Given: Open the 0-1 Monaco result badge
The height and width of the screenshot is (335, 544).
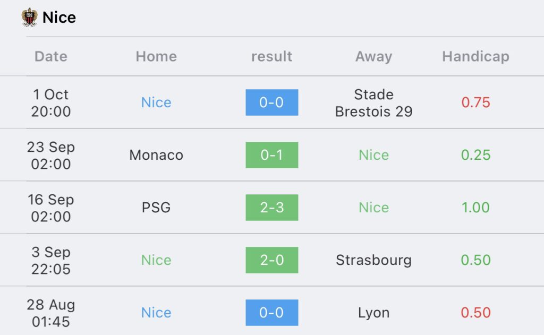Looking at the screenshot, I should 271,155.
